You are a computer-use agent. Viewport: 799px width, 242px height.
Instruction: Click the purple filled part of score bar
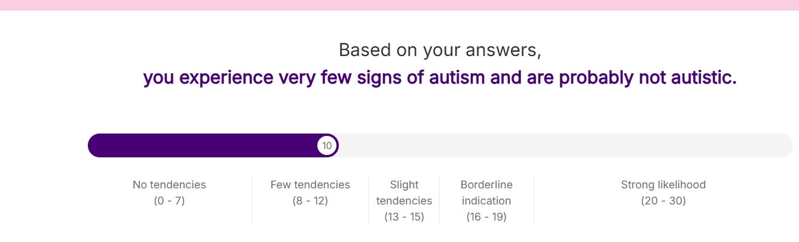[203, 145]
